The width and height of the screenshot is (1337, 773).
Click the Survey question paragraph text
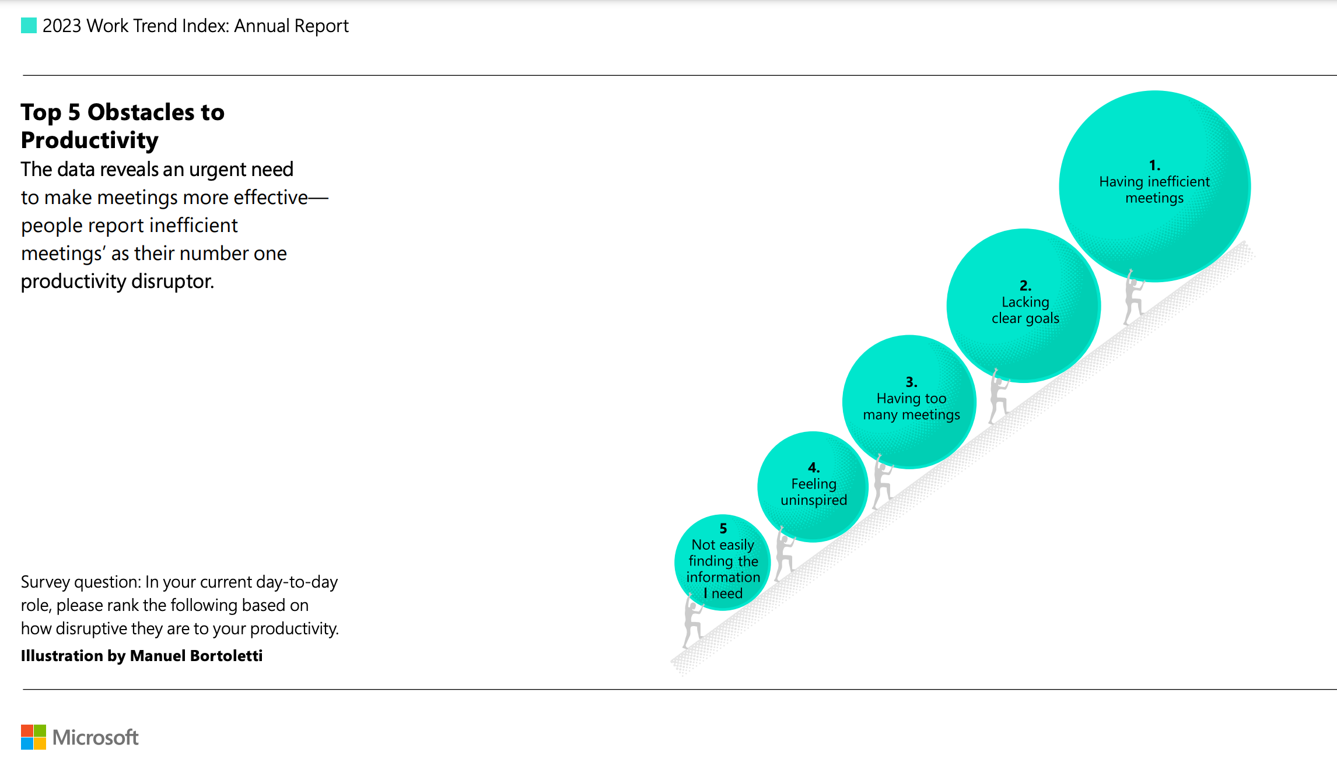point(179,605)
